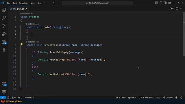
Task: Open the Search view in activity bar
Action: tap(4, 18)
